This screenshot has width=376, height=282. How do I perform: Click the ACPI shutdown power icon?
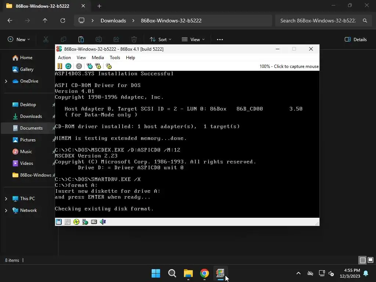pyautogui.click(x=79, y=66)
